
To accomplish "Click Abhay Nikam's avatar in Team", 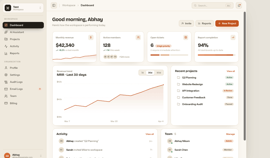I will tap(170, 141).
